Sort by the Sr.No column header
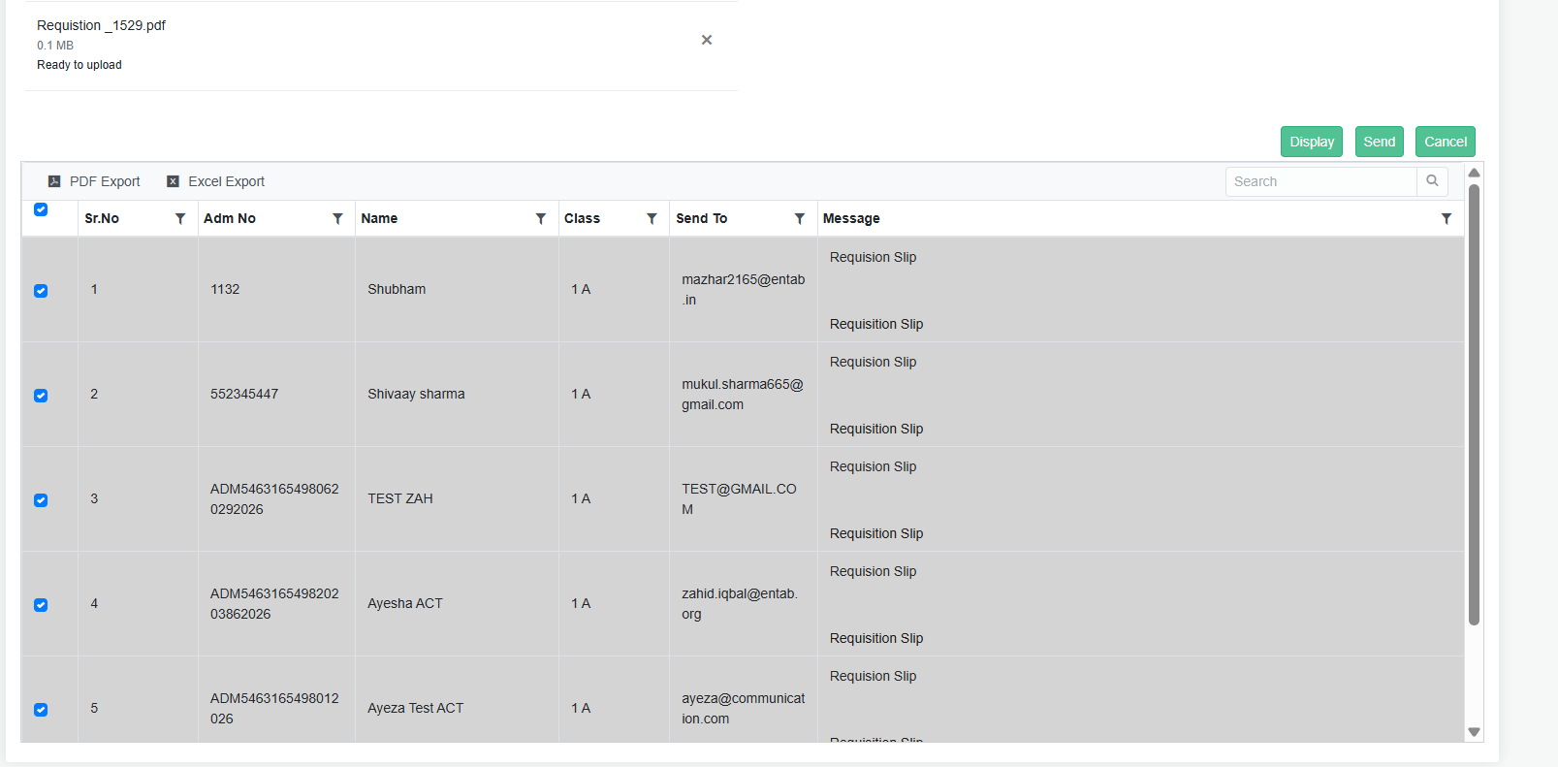The width and height of the screenshot is (1558, 767). coord(102,218)
